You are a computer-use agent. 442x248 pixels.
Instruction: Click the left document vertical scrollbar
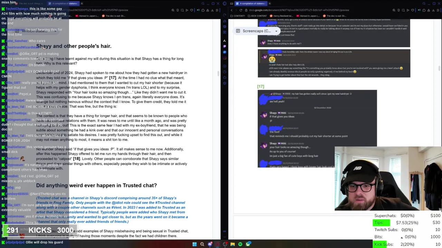(218, 74)
